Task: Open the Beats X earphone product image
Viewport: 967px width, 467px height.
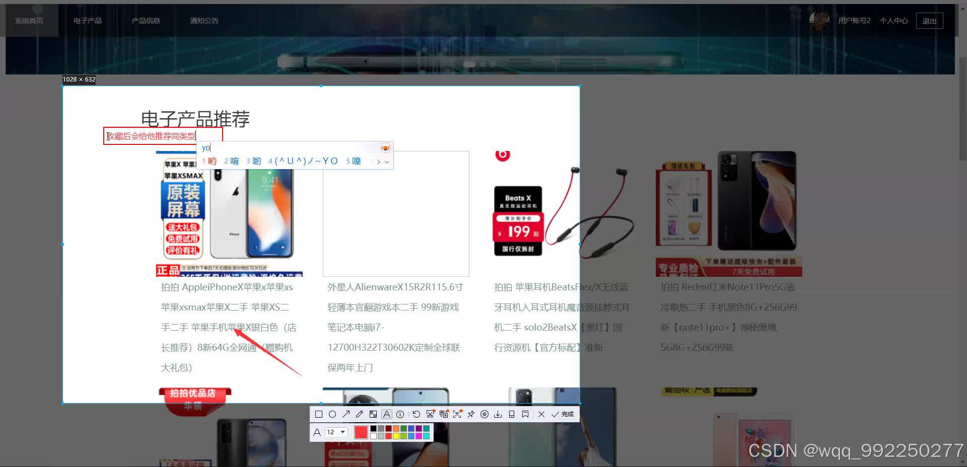Action: 563,214
